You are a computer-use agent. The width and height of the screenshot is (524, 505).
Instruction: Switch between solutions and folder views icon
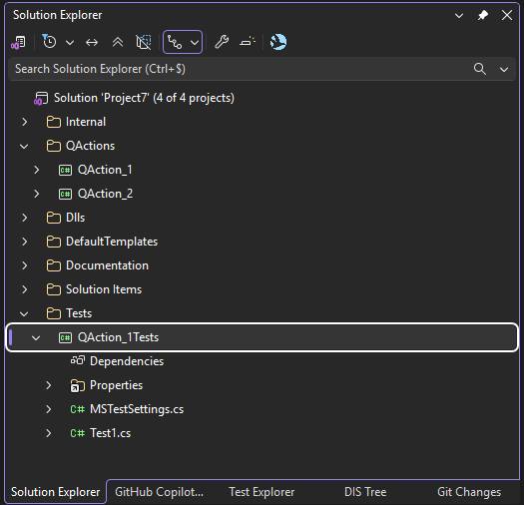pyautogui.click(x=18, y=42)
